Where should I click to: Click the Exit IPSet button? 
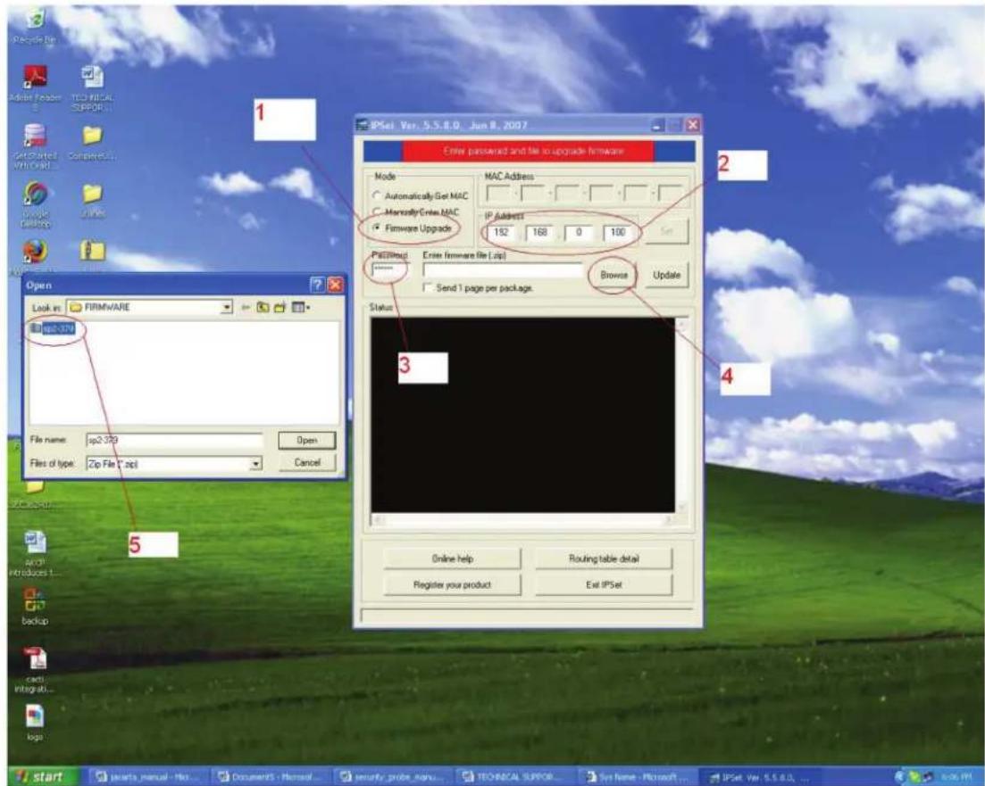[x=604, y=584]
